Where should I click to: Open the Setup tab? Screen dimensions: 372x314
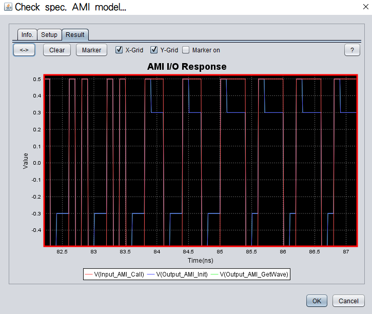[49, 35]
